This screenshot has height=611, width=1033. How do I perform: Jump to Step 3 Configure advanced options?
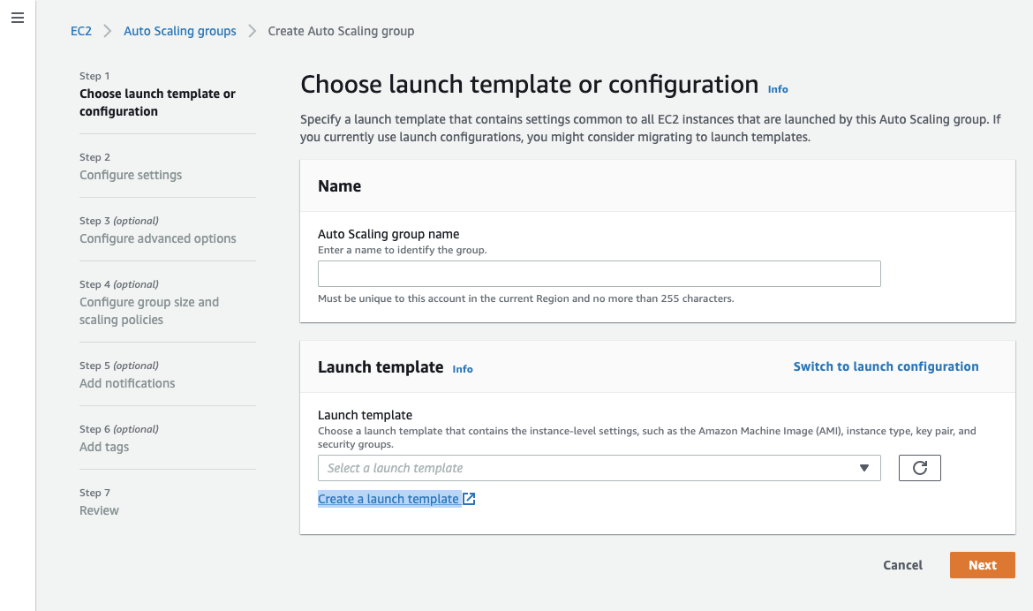pos(158,238)
